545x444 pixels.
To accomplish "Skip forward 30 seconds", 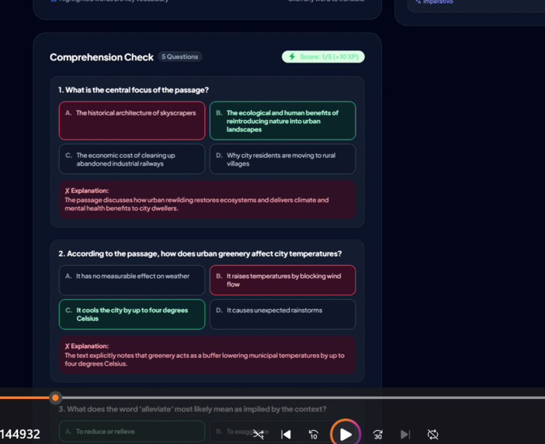I will tap(378, 434).
